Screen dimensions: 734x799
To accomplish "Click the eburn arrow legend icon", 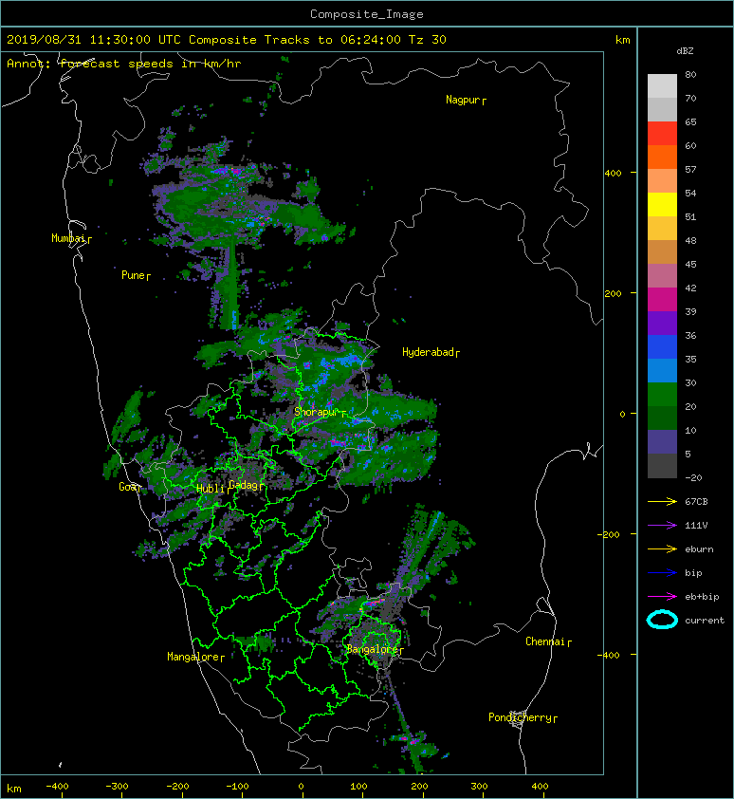I will coord(662,548).
